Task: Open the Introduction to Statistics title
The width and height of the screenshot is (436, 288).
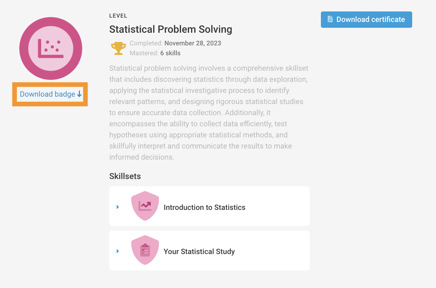Action: tap(204, 207)
